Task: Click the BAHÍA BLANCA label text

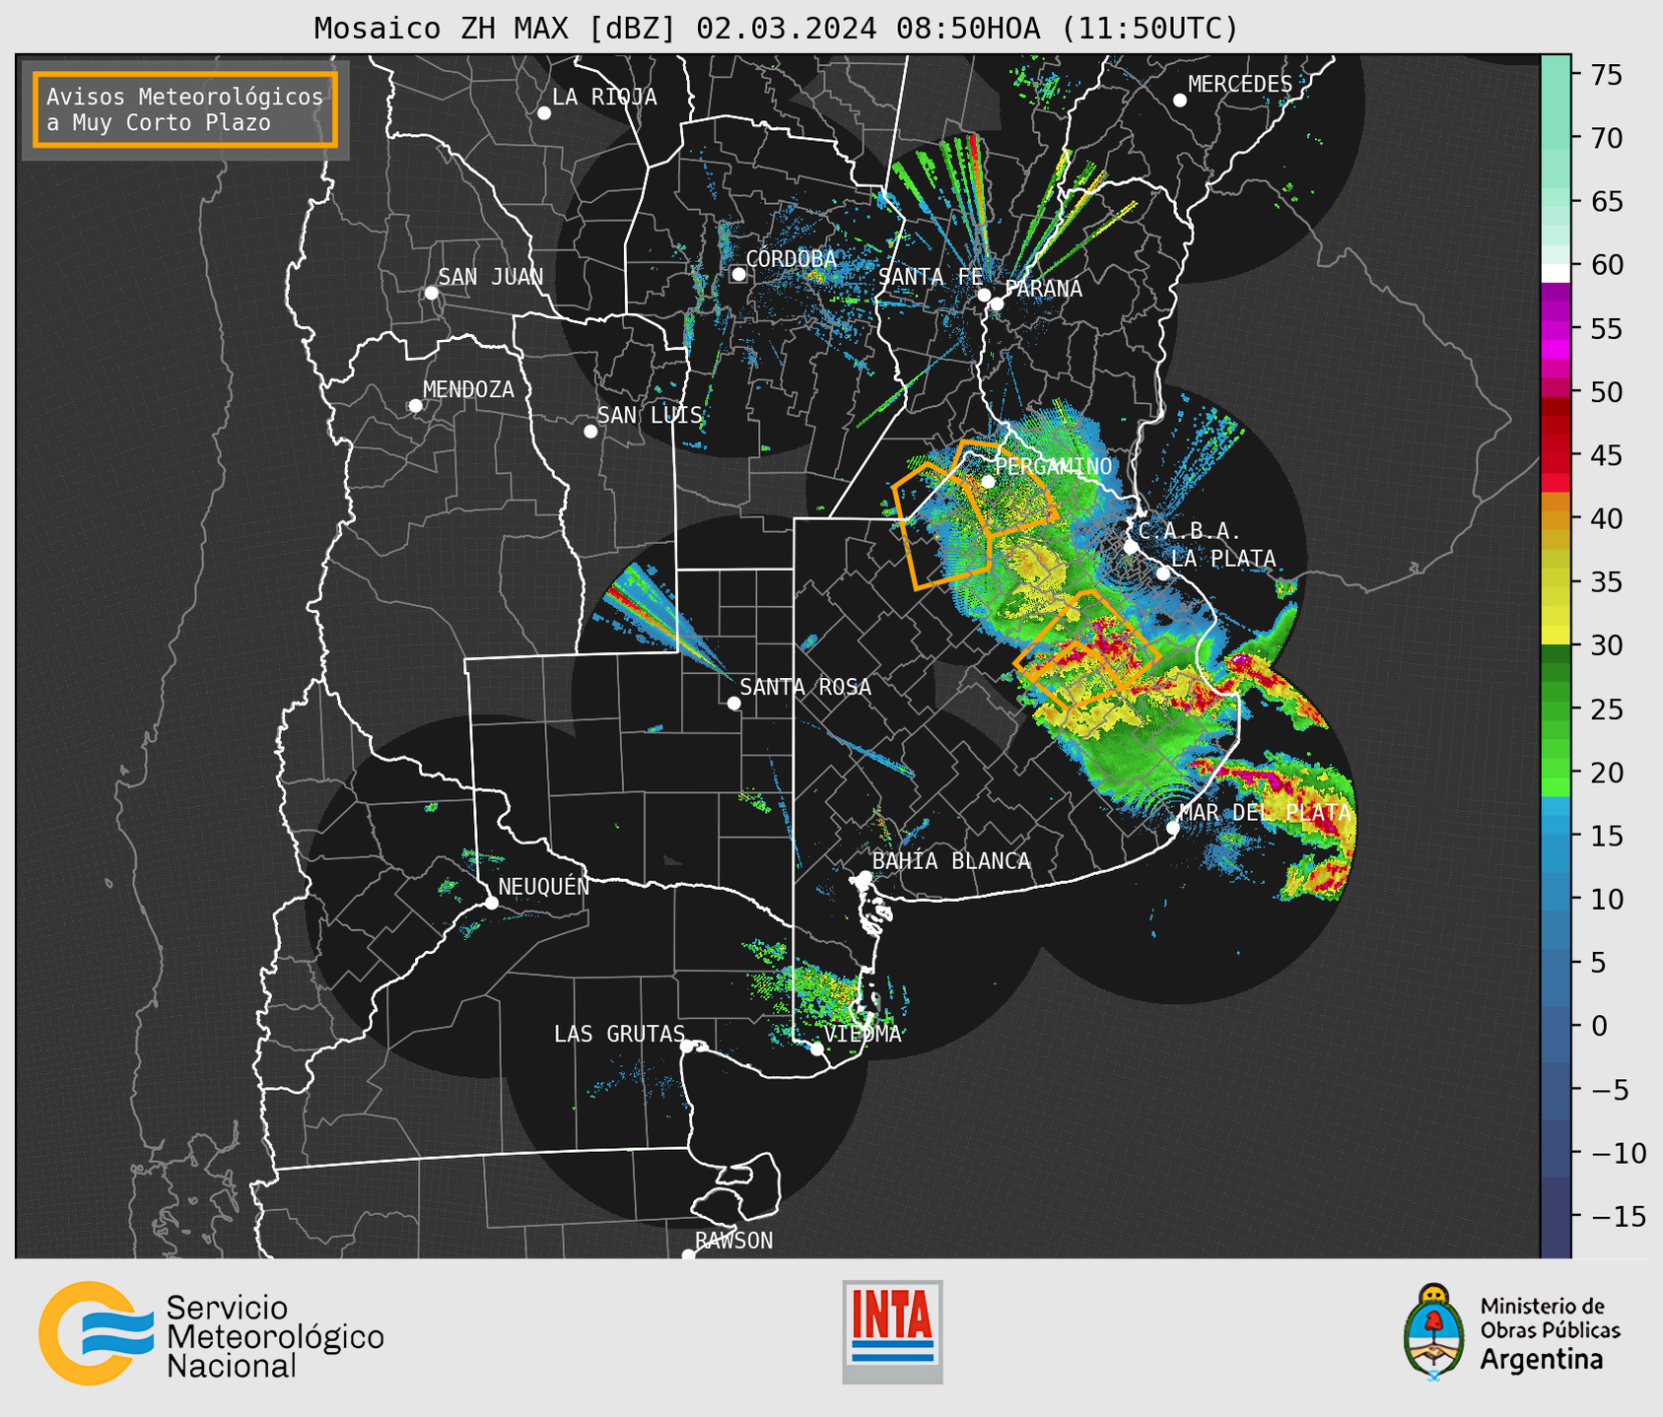Action: [951, 861]
